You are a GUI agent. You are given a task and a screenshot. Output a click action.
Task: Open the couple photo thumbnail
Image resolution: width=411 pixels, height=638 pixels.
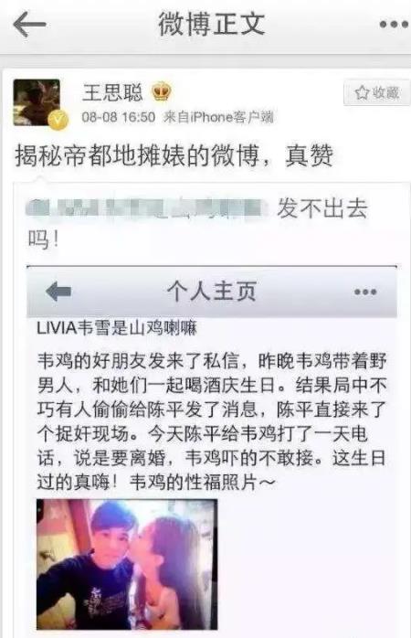(127, 564)
